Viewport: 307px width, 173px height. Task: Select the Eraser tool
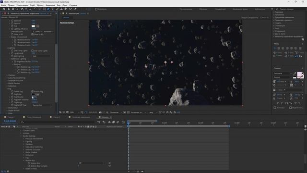[66, 9]
